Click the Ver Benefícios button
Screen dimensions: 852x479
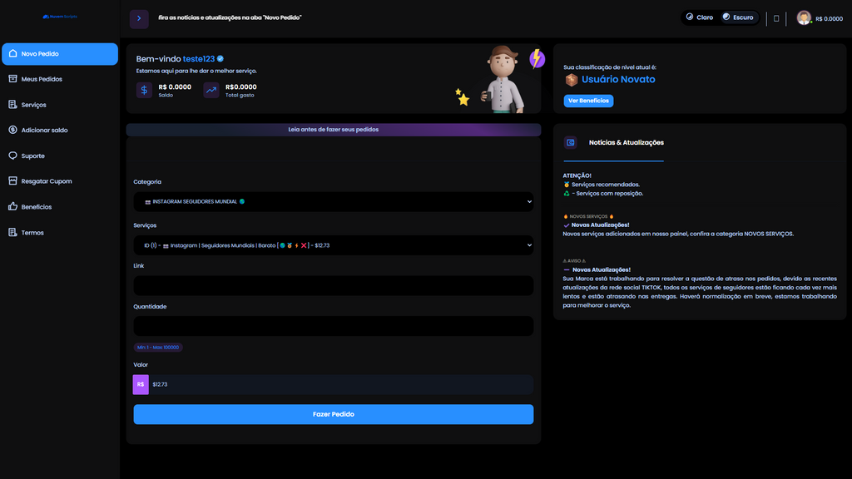click(x=588, y=101)
